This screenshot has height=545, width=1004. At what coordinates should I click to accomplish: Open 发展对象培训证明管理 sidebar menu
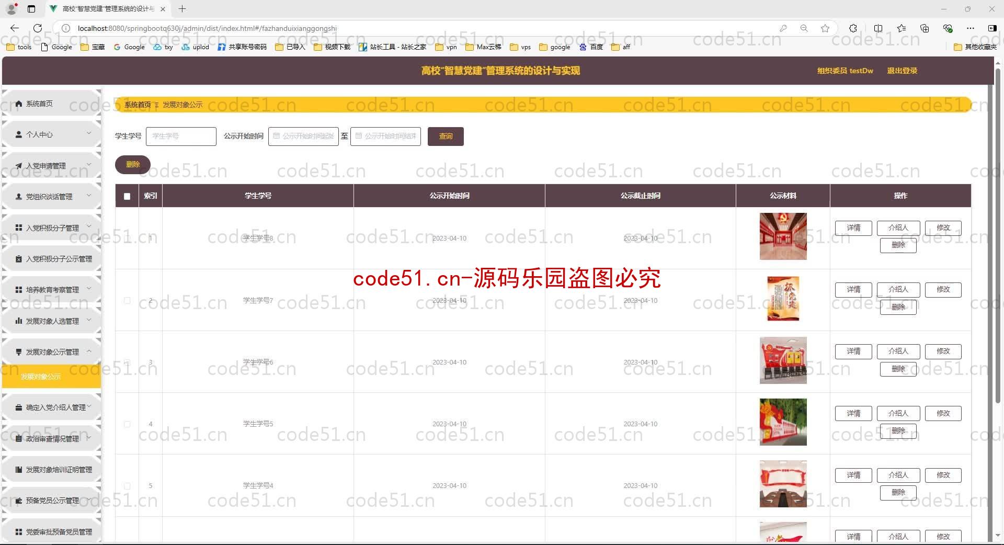(x=51, y=470)
